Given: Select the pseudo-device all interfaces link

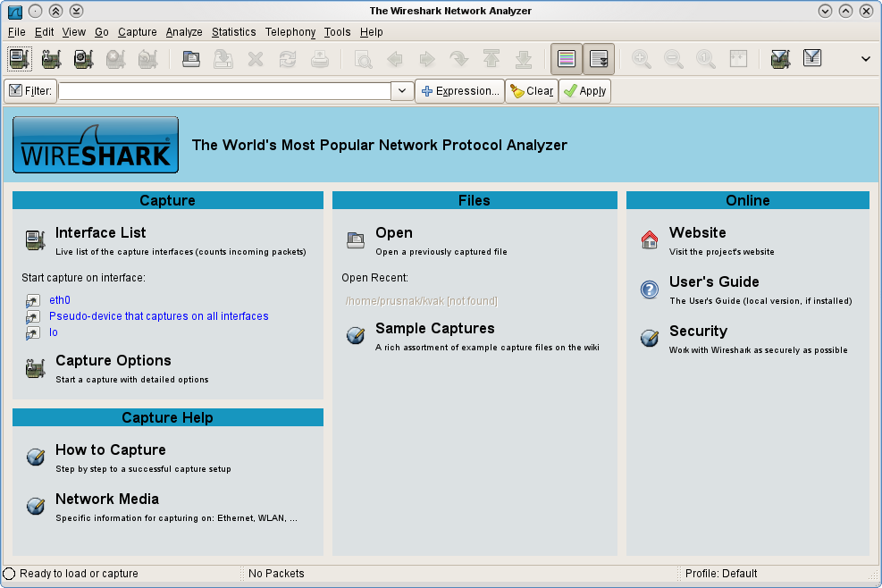Looking at the screenshot, I should tap(159, 316).
